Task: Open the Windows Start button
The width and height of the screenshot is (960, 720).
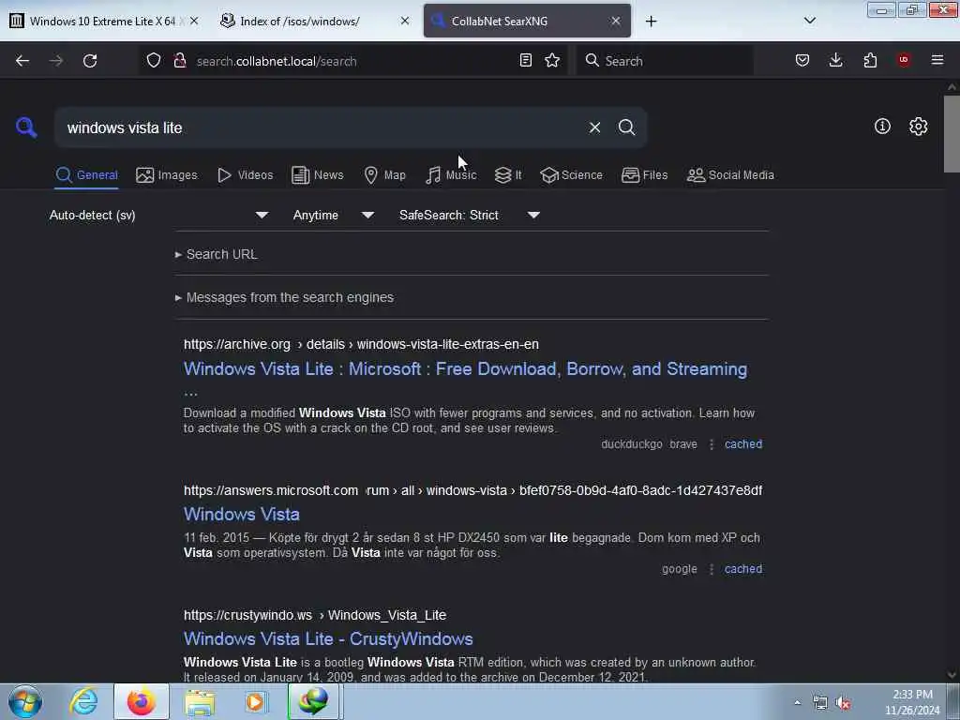Action: click(x=25, y=701)
